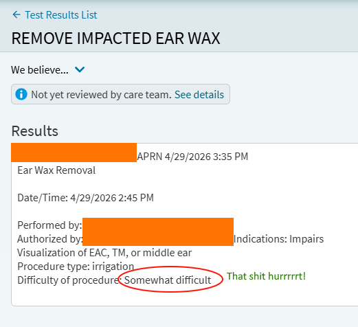Viewport: 358px width, 327px height.
Task: Expand the We believe chevron
Action: (80, 69)
